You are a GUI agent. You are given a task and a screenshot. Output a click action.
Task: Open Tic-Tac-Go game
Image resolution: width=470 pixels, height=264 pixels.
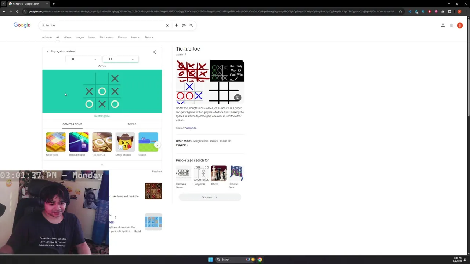coord(102,144)
